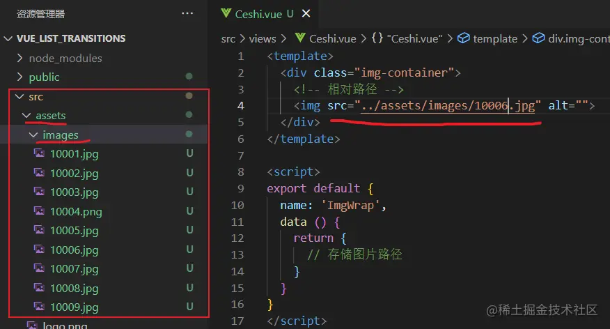Screen dimensions: 610x329
Task: Click the image file icon beside 10006.jpg
Action: [x=39, y=249]
